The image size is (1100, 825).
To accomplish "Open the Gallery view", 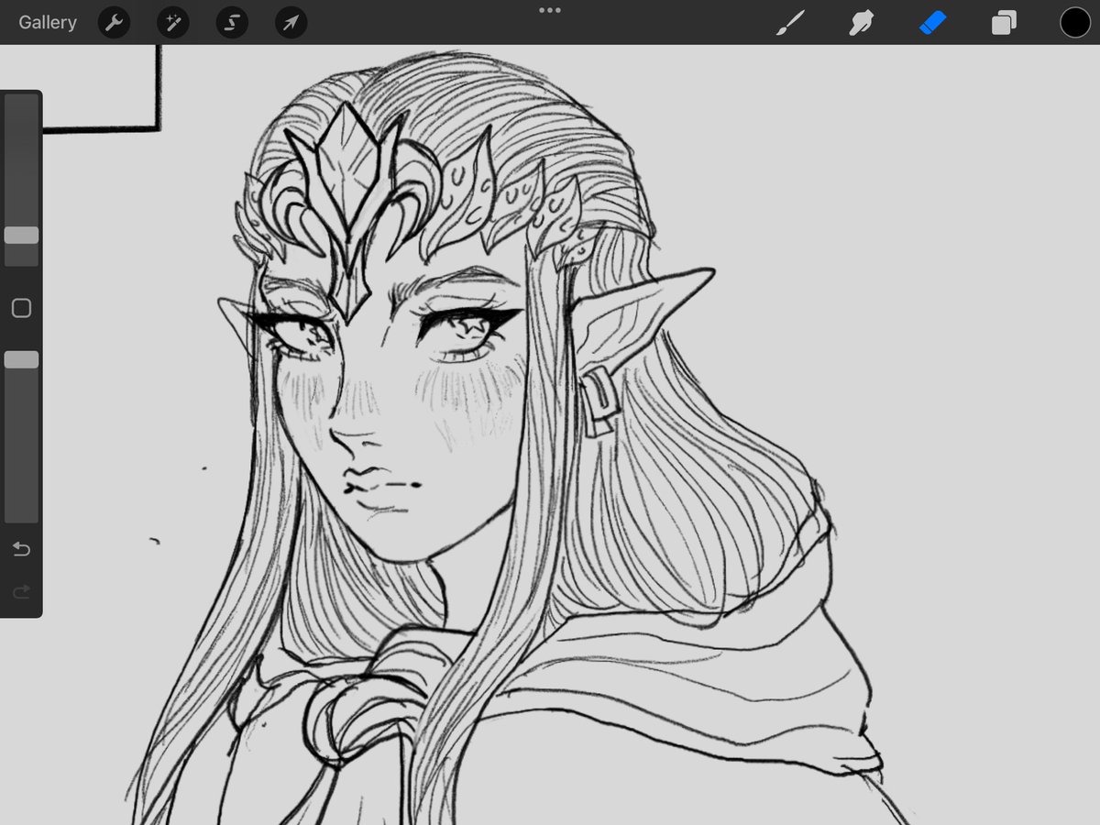I will 48,22.
